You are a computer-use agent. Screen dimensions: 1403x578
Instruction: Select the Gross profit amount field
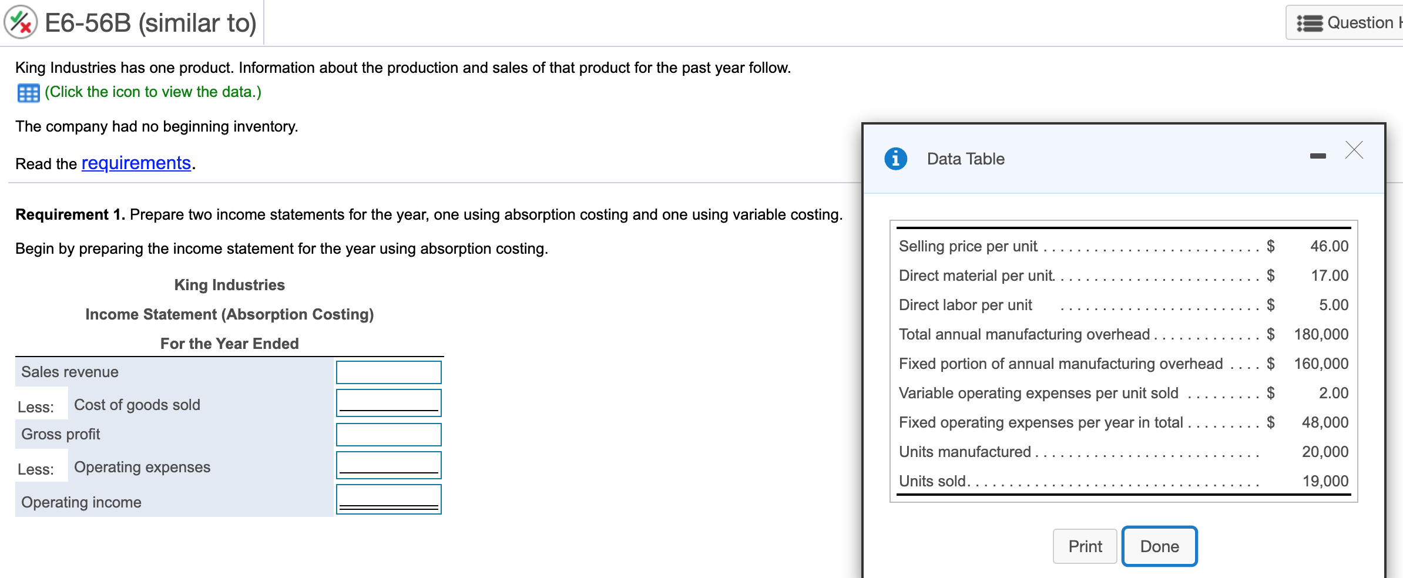click(388, 434)
